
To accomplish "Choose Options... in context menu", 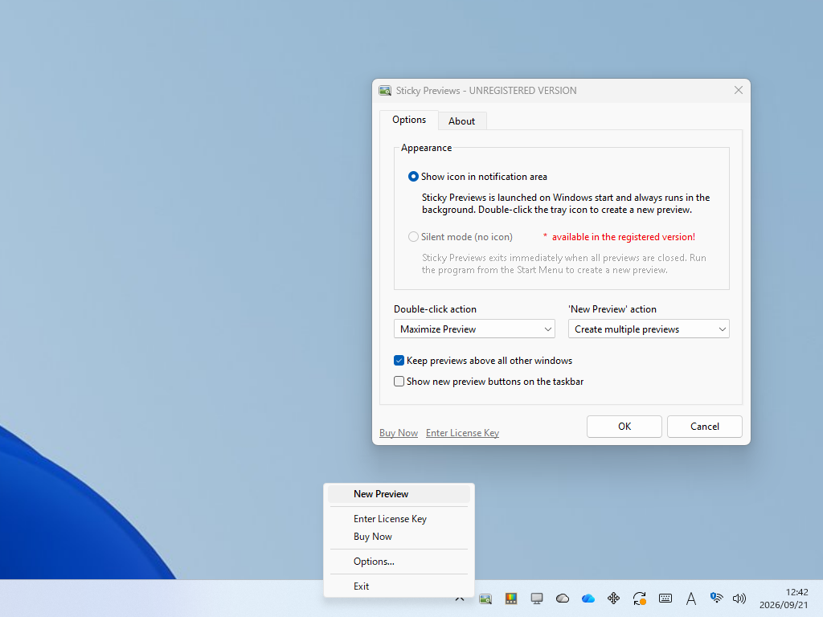I will point(399,562).
